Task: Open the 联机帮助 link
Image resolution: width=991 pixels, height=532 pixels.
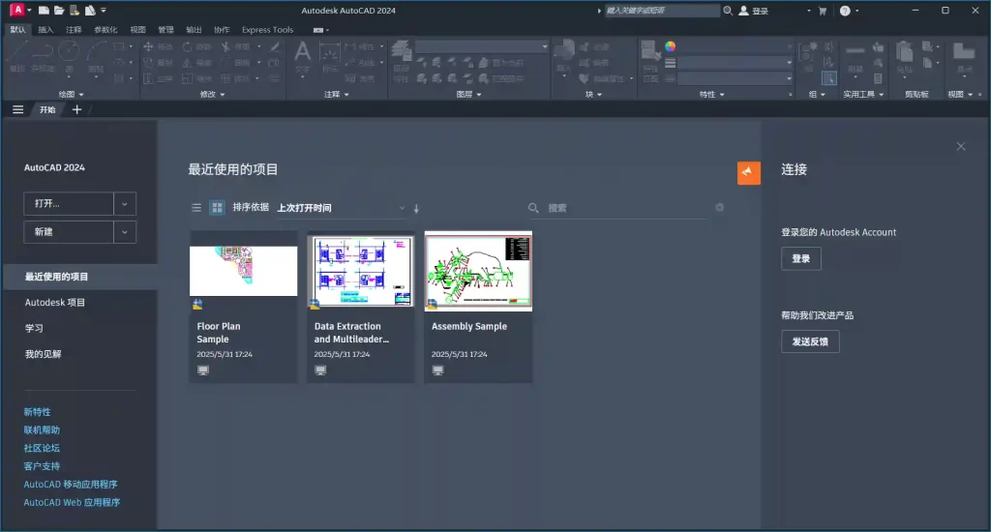Action: pos(42,429)
